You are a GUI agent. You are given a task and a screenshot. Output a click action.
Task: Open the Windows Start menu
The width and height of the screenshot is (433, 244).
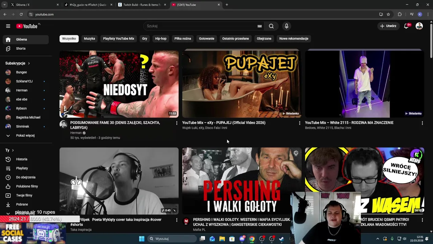[x=142, y=239]
